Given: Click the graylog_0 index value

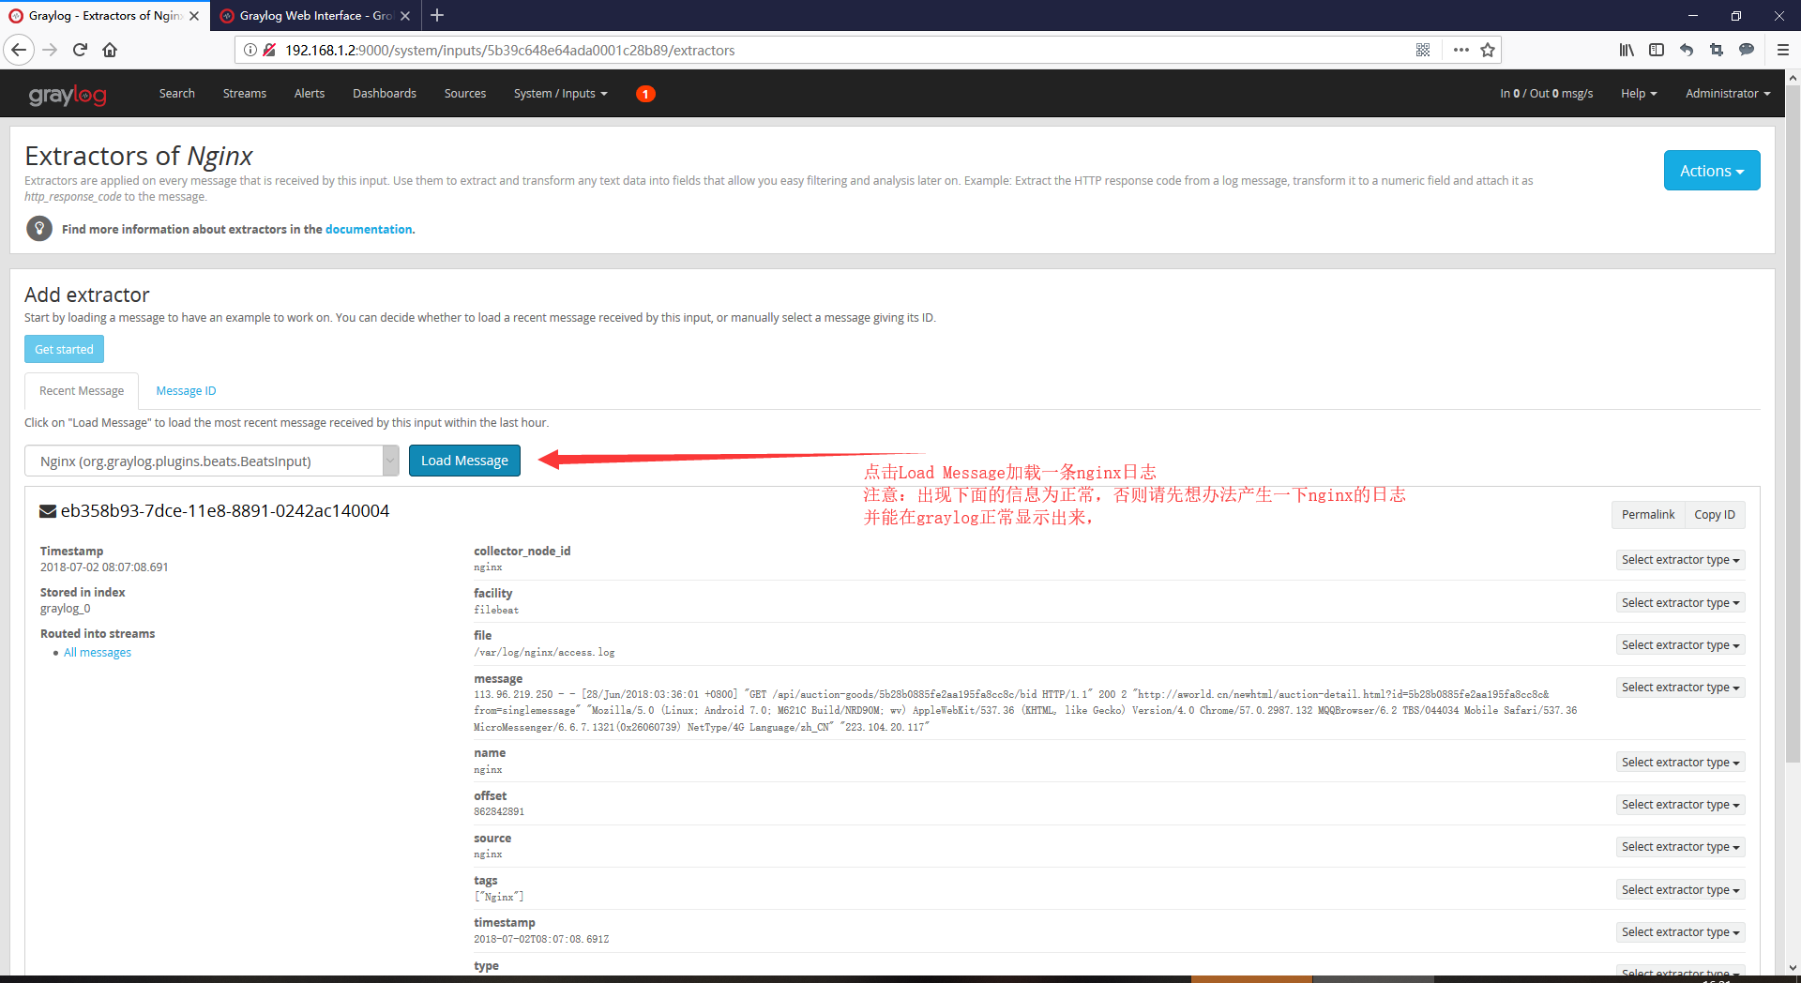Looking at the screenshot, I should 66,609.
